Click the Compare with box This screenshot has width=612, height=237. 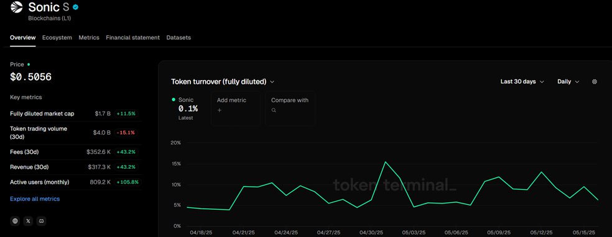coord(290,109)
